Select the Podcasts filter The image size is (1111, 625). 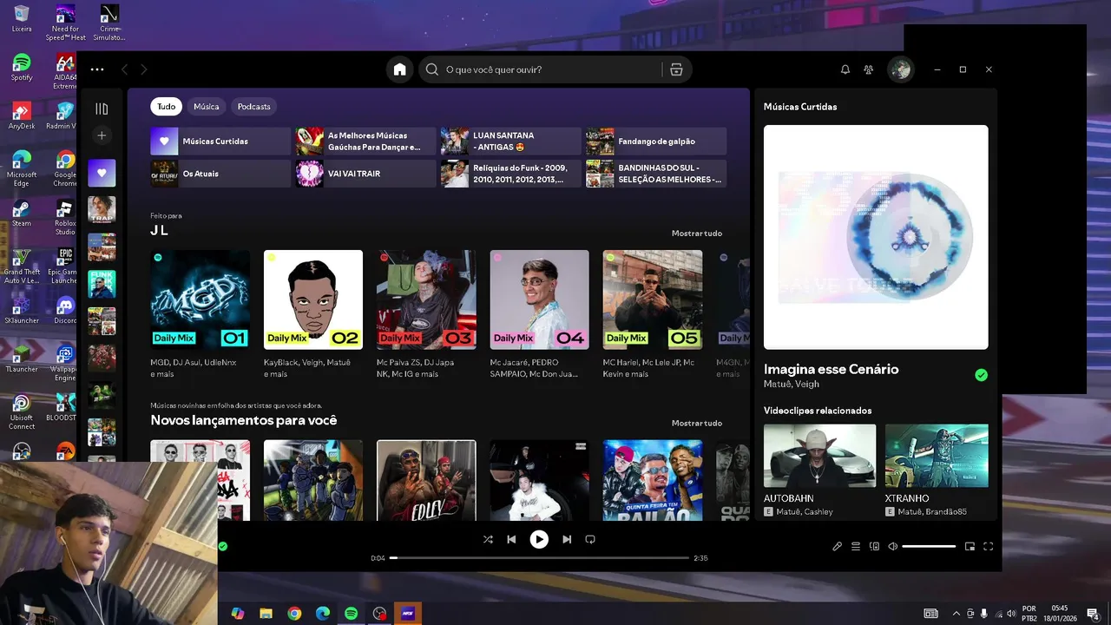coord(254,107)
